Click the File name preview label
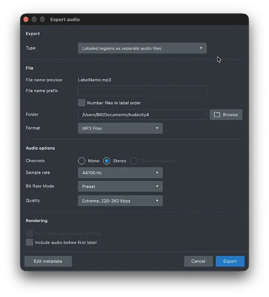Screen dimensions: 269x297 [x=44, y=80]
